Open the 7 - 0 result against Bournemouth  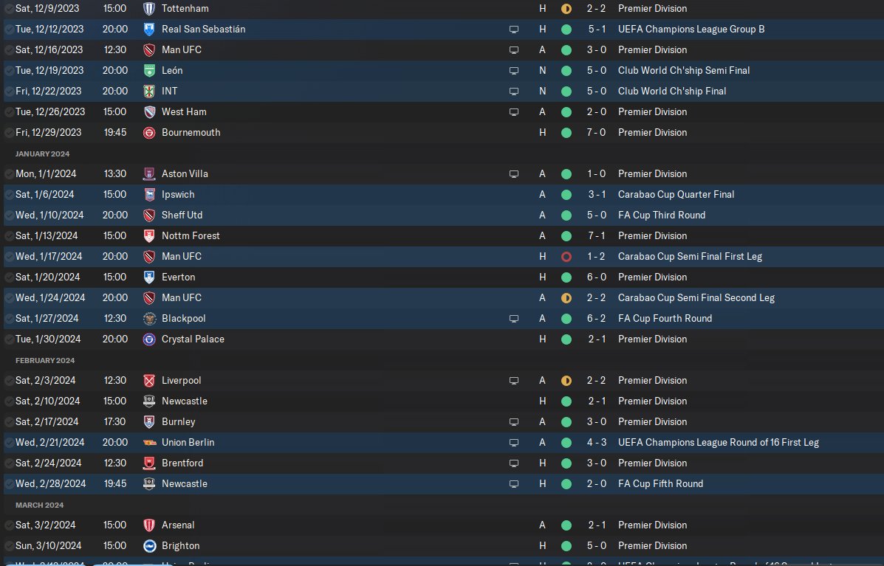597,132
